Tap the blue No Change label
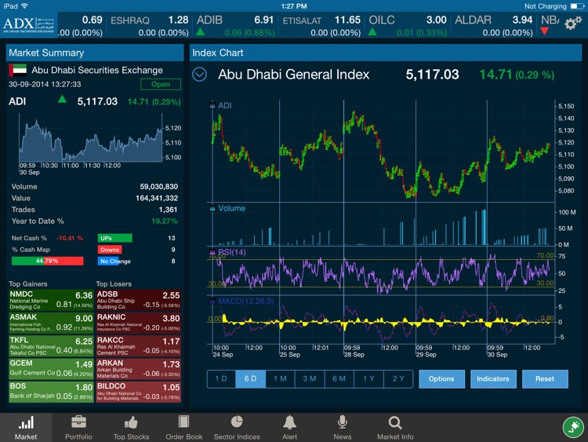This screenshot has width=588, height=442. click(114, 261)
